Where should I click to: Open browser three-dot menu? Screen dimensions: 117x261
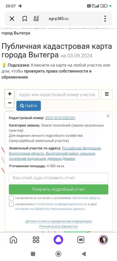tap(105, 19)
